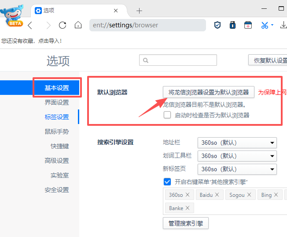
Task: Click the scissors screenshot tool icon
Action: pyautogui.click(x=265, y=25)
